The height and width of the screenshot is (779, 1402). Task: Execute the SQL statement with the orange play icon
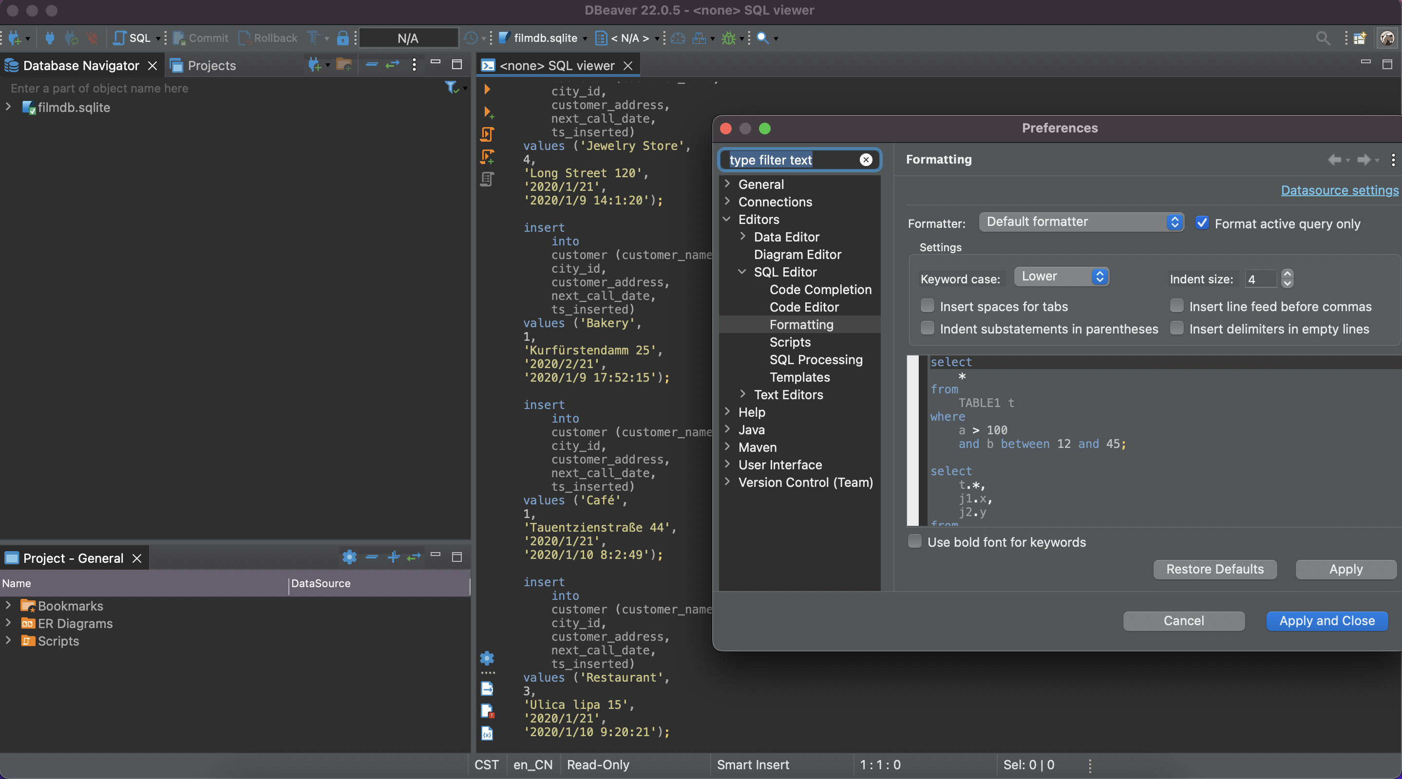point(487,89)
